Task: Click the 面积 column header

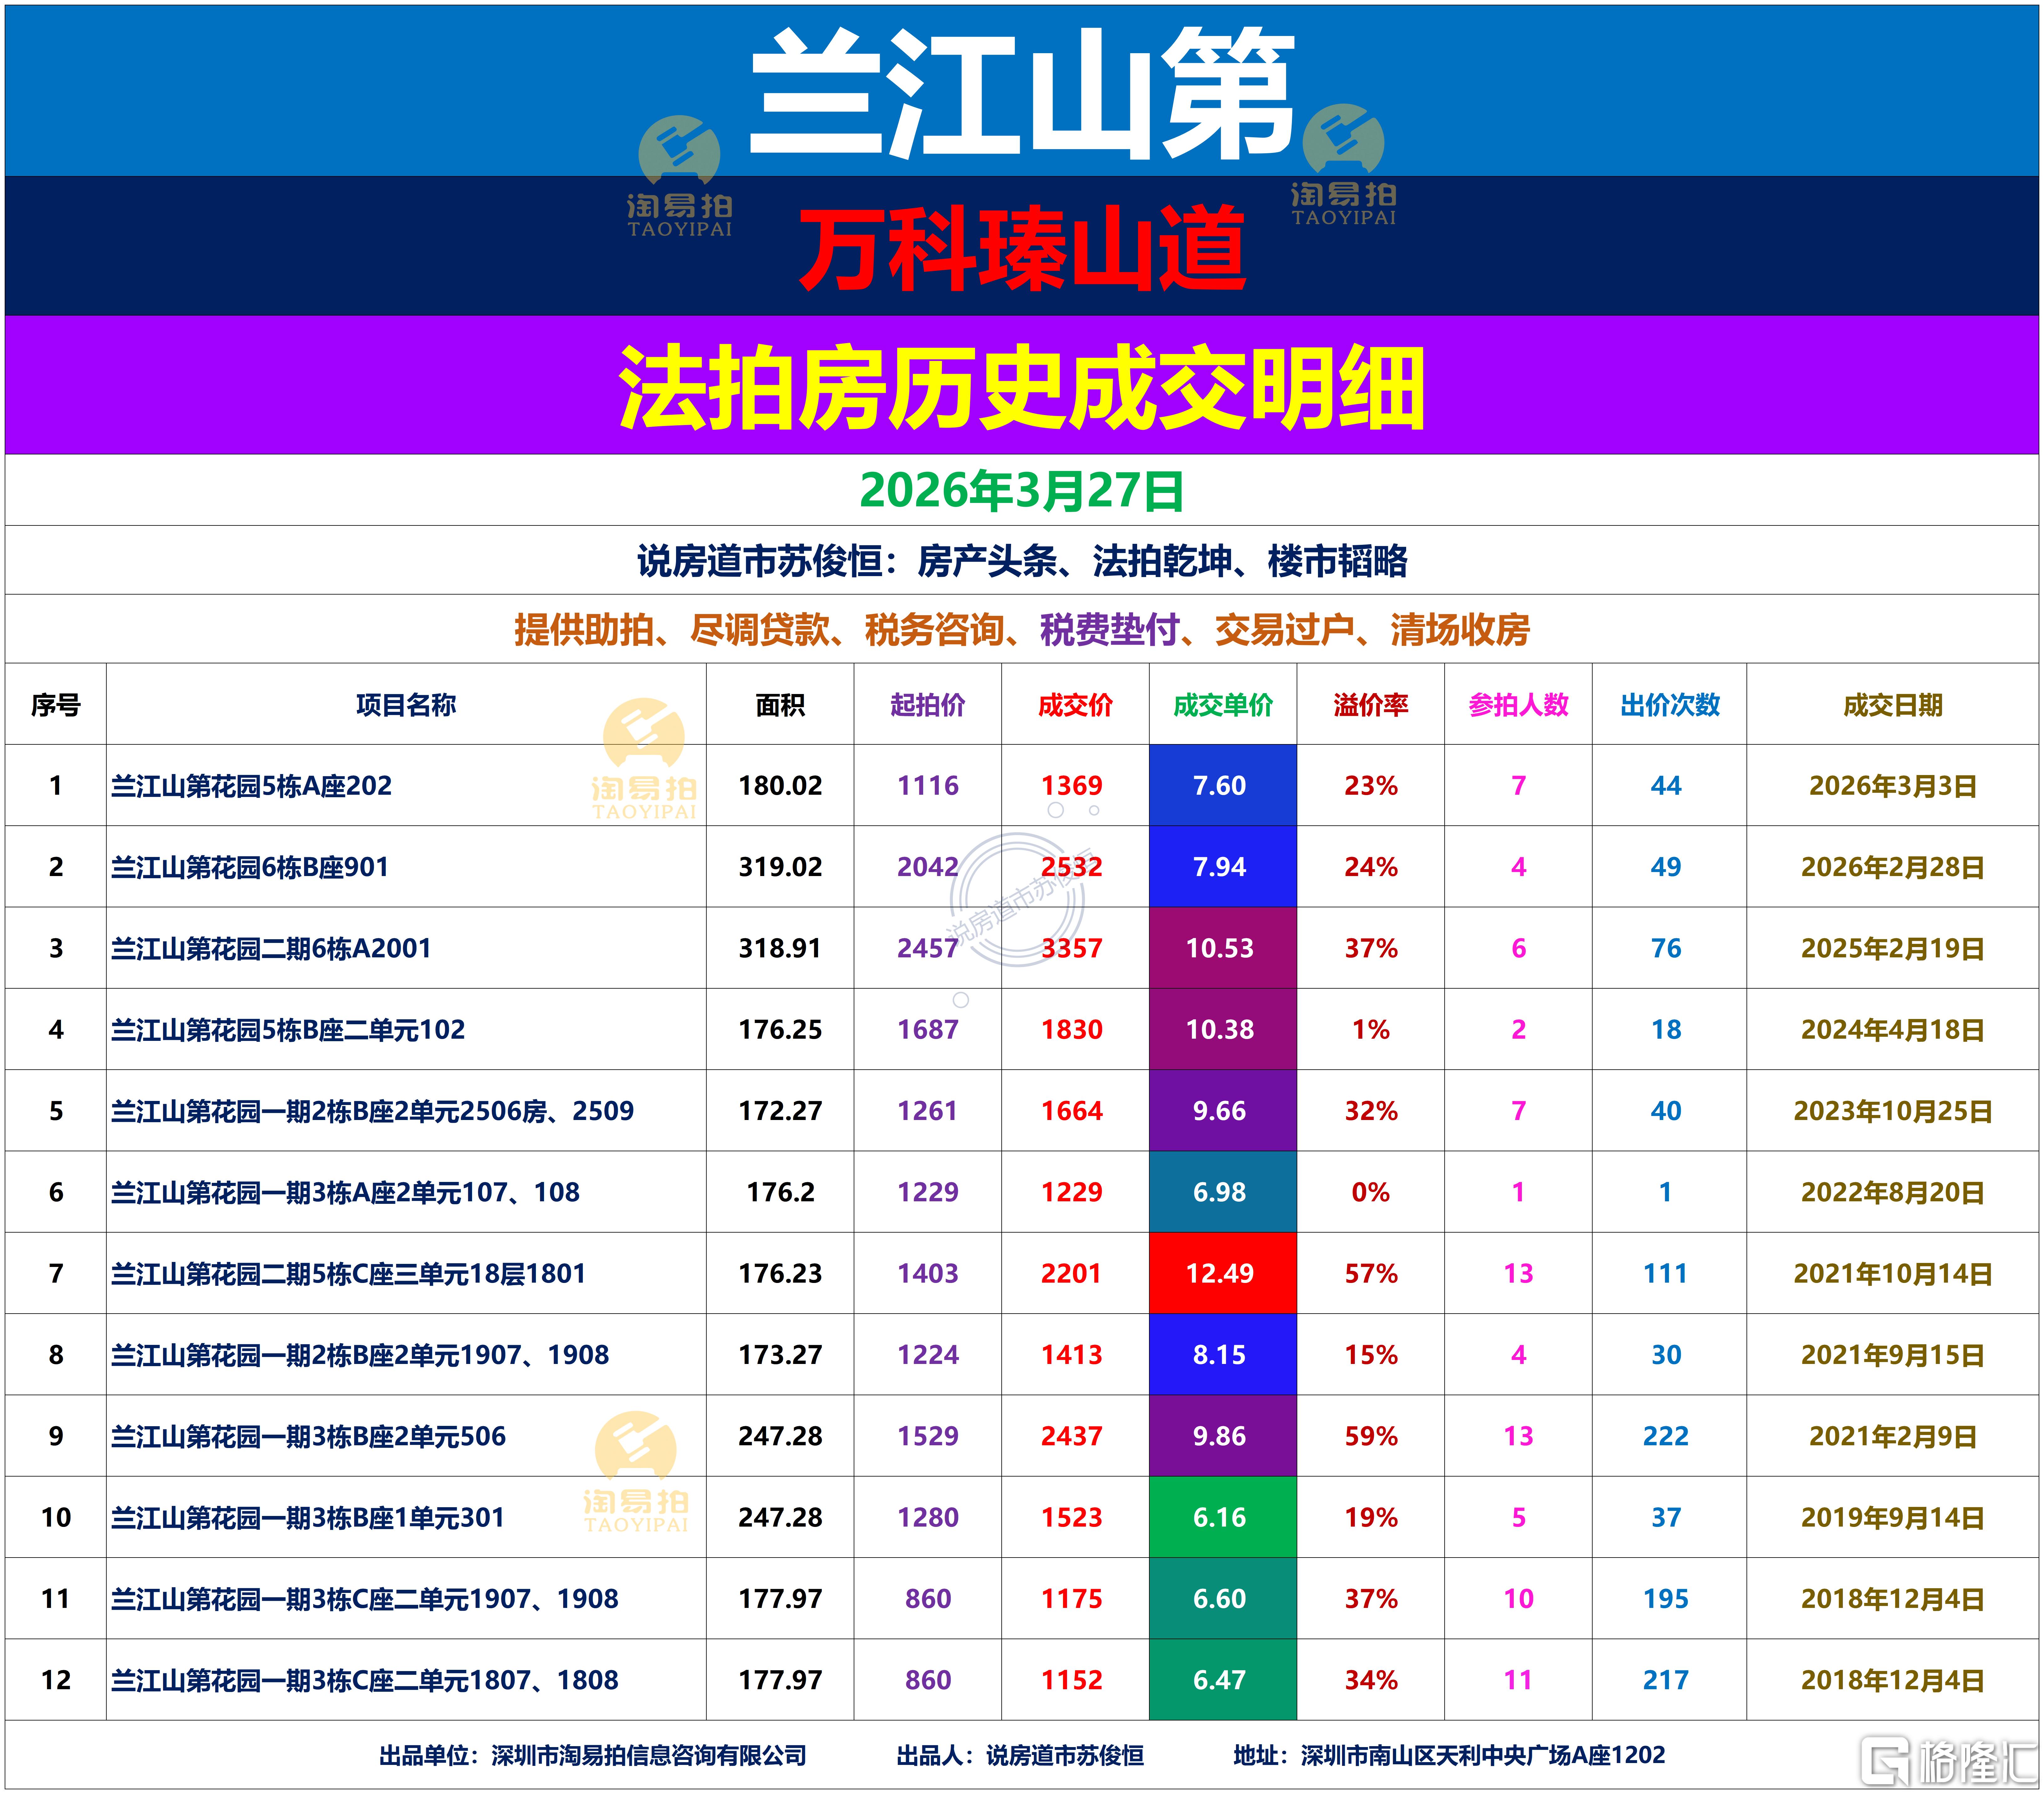Action: [780, 705]
